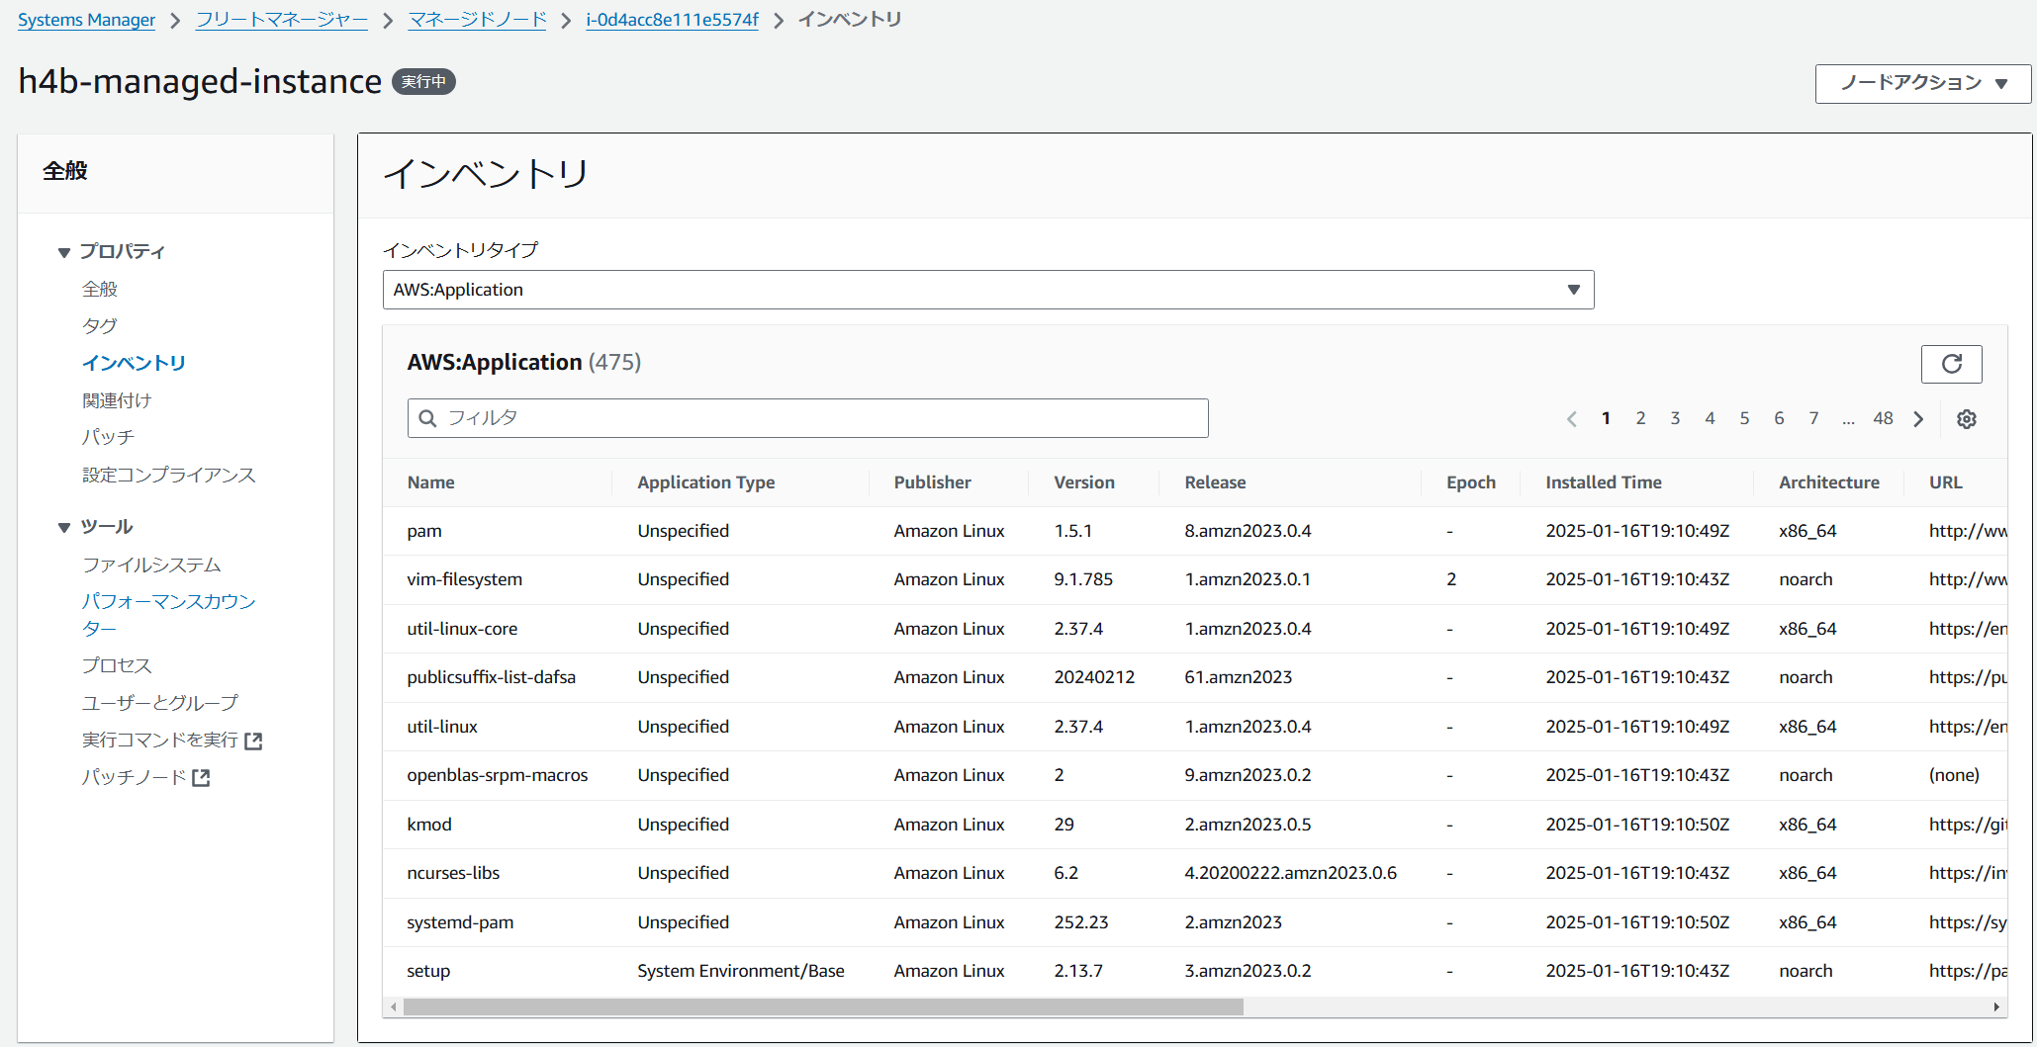The image size is (2037, 1047).
Task: Click the Application Type column header
Action: 706,482
